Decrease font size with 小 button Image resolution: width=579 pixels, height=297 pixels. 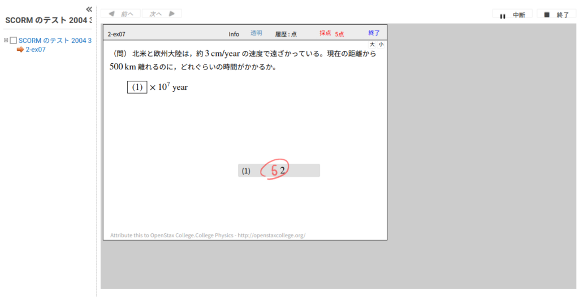coord(381,44)
